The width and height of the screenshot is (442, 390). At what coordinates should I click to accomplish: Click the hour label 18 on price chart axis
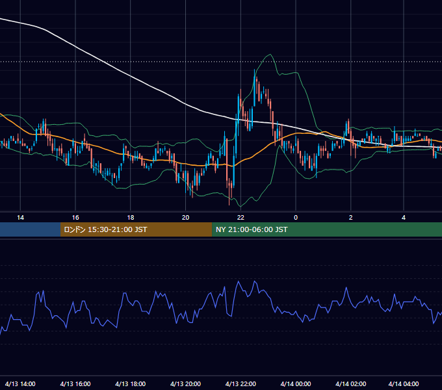point(131,218)
